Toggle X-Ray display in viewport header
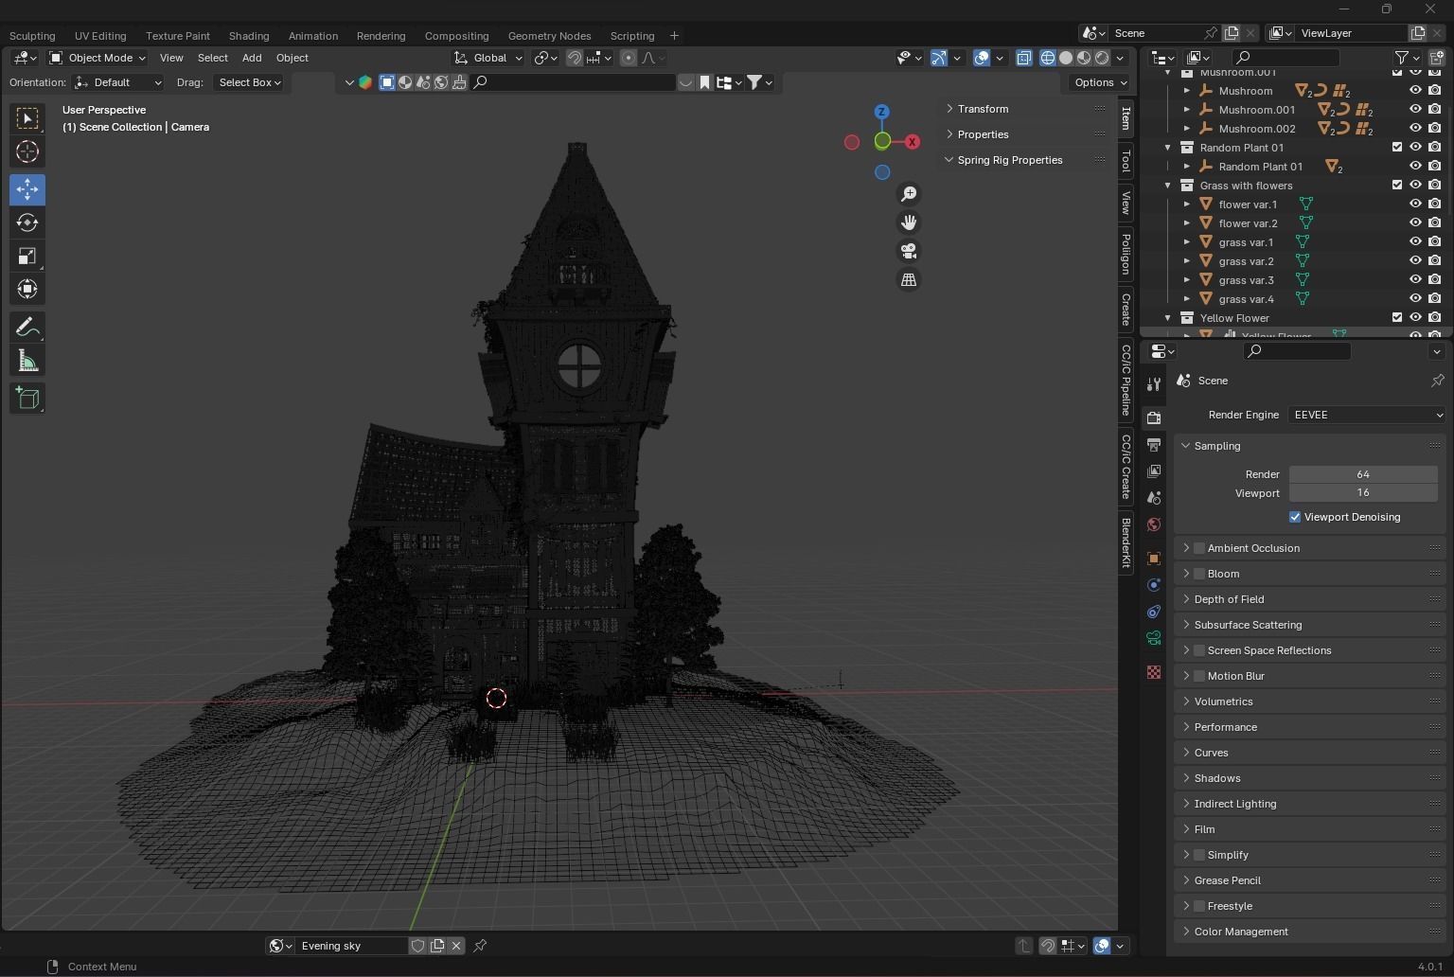 [1024, 58]
